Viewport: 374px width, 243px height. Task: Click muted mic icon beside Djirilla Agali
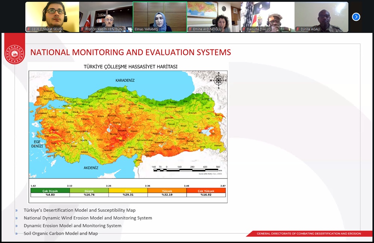pyautogui.click(x=298, y=29)
